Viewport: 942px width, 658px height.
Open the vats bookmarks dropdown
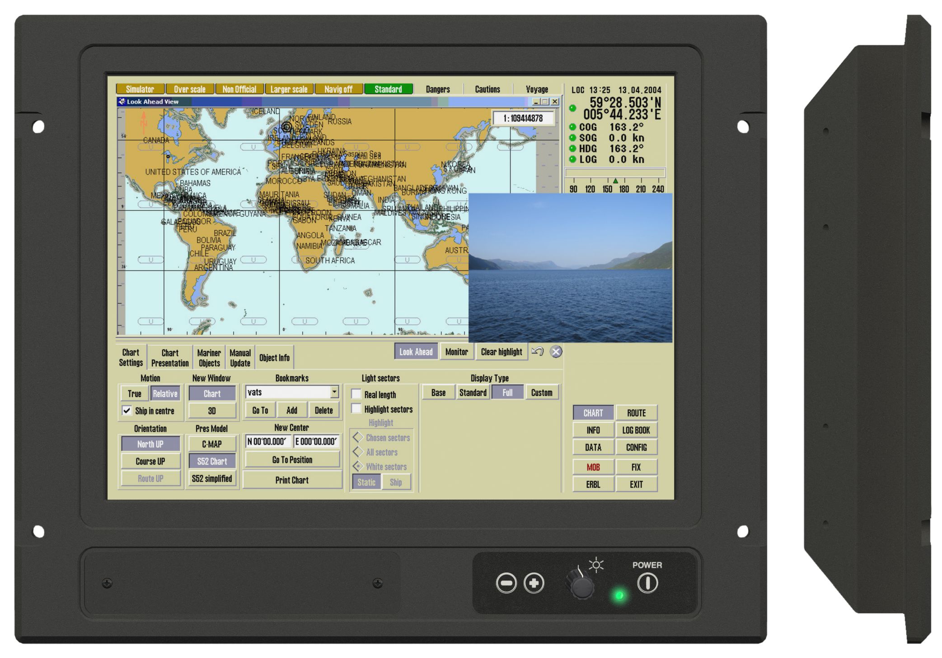pos(334,392)
